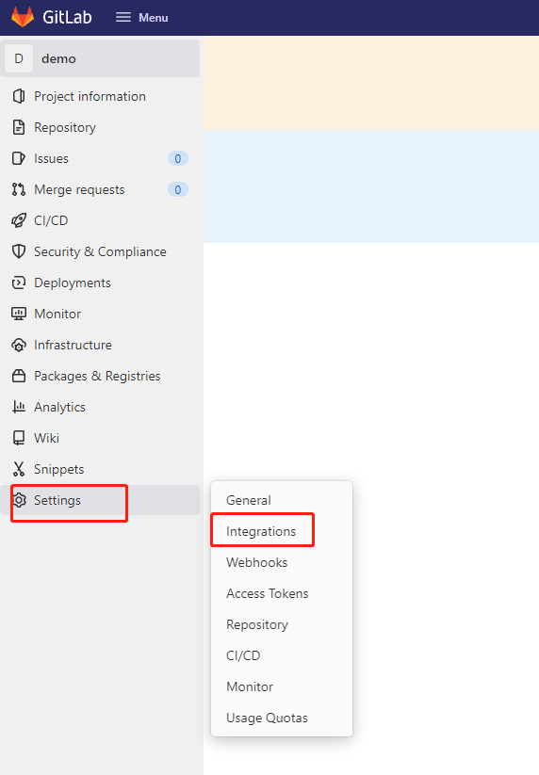Open the hamburger Menu icon
This screenshot has height=775, width=539.
123,17
